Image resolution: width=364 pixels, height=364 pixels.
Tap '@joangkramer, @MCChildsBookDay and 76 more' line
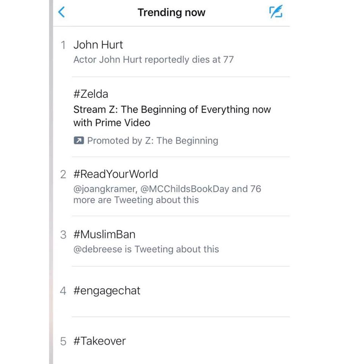(167, 194)
